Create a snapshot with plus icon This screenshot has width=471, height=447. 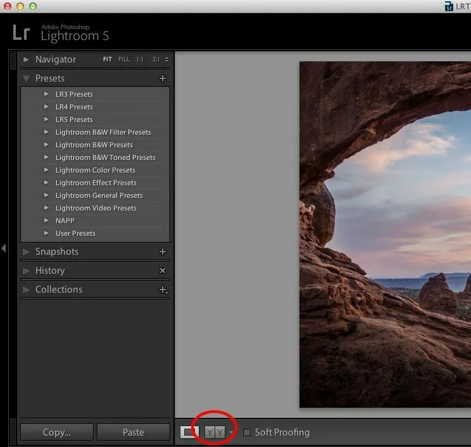(x=163, y=252)
